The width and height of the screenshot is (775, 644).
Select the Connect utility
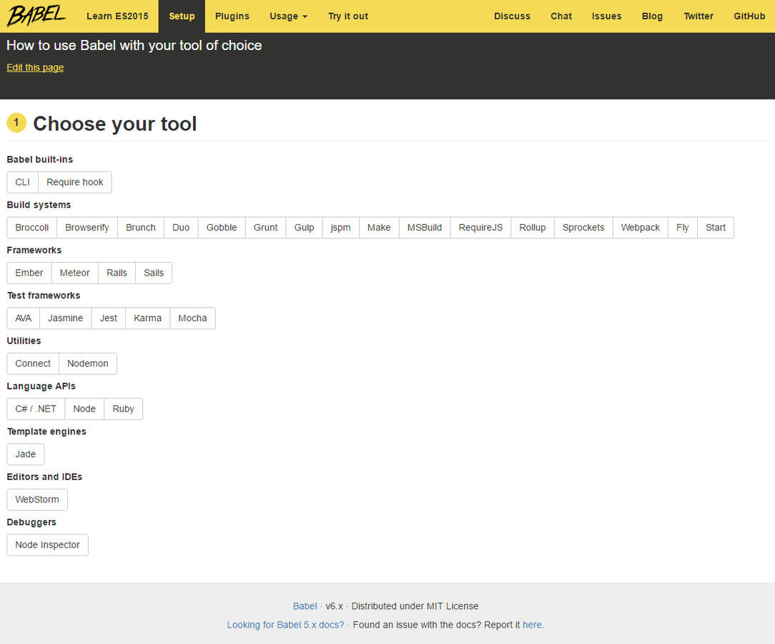coord(33,364)
